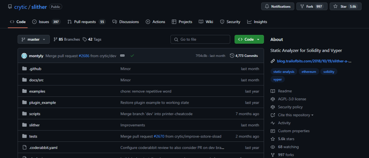Open the slither repository link
The height and width of the screenshot is (158, 369).
tap(39, 7)
